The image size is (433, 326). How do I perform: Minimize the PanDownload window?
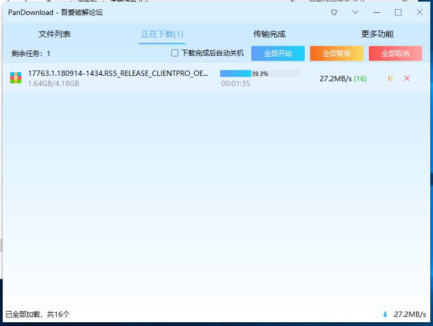(x=377, y=12)
